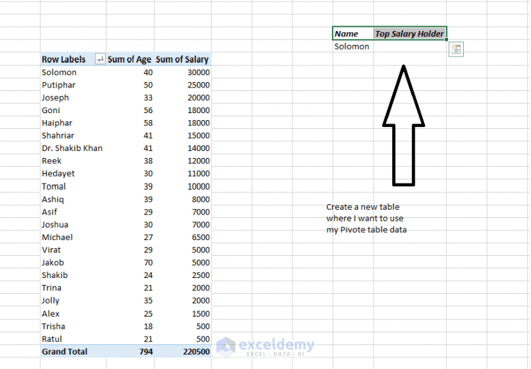
Task: Select the Top Salary Holder header cell
Action: 409,34
